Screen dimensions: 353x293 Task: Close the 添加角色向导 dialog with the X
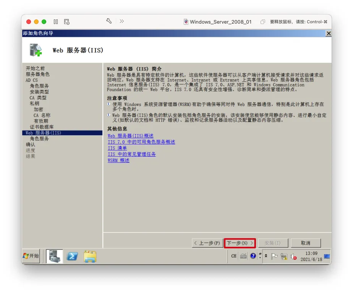(329, 34)
